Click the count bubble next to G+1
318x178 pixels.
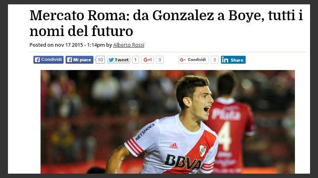160,60
